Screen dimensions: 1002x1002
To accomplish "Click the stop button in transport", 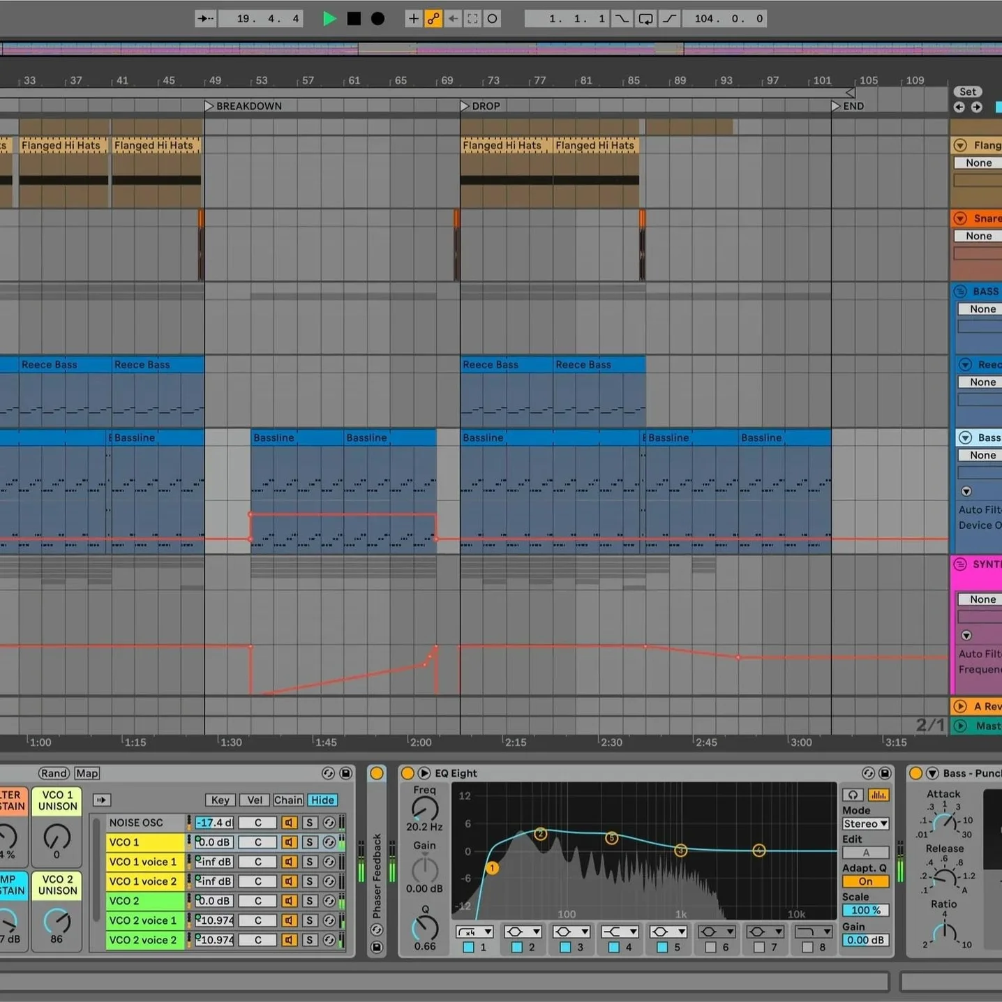I will tap(354, 19).
